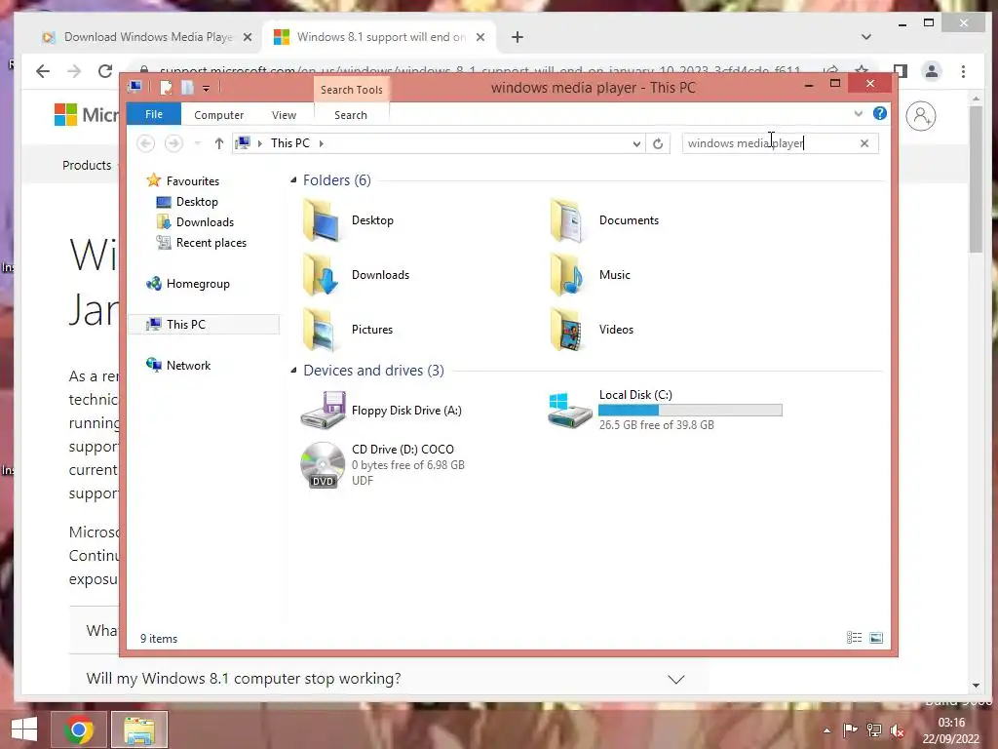Go up one level with the Up arrow
Image resolution: width=998 pixels, height=749 pixels.
click(219, 143)
